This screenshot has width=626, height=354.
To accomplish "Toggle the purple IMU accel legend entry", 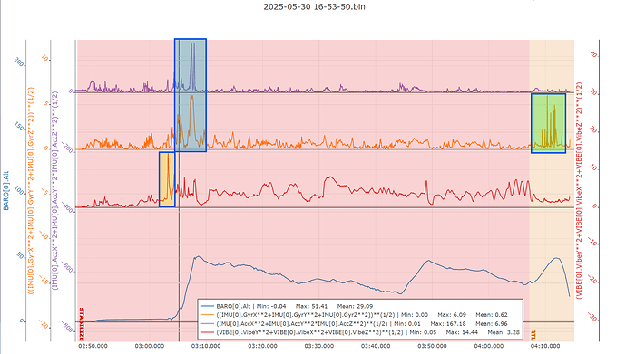I will [x=354, y=323].
